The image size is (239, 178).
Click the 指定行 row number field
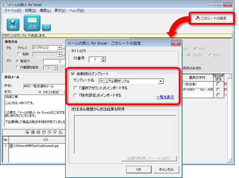pos(54,62)
